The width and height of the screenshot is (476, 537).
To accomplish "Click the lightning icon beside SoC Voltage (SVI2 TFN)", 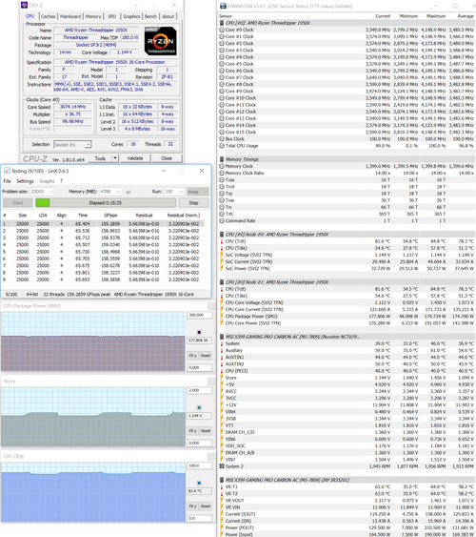I will [222, 255].
